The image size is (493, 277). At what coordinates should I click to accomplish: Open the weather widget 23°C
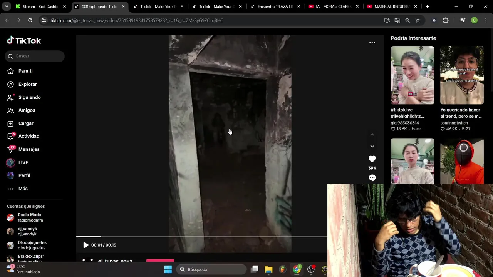coord(22,269)
